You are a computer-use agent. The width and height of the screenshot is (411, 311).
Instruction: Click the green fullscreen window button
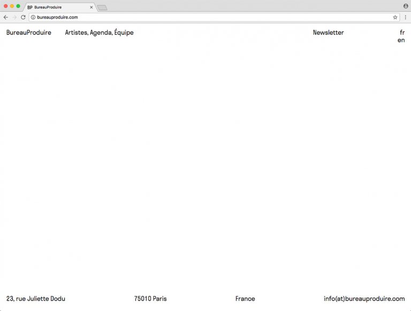pyautogui.click(x=18, y=6)
